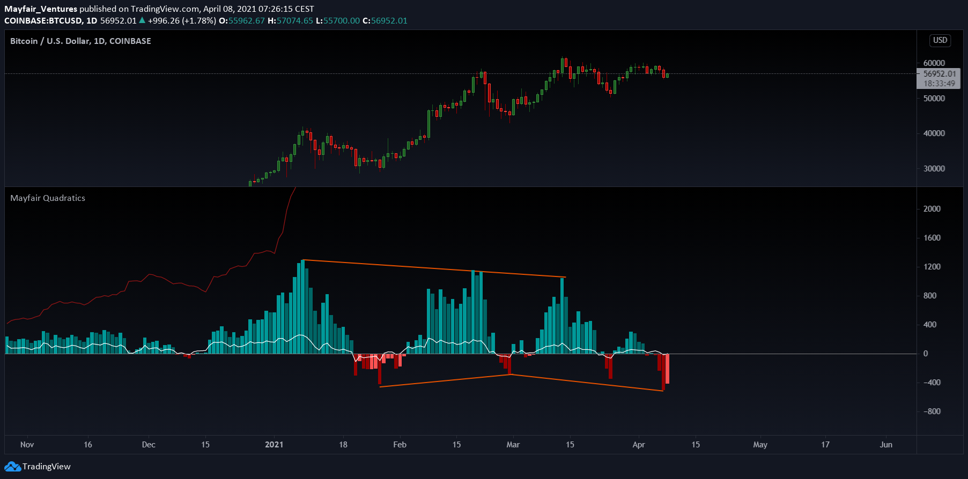Click the May label on time axis
The height and width of the screenshot is (479, 968).
tap(760, 445)
